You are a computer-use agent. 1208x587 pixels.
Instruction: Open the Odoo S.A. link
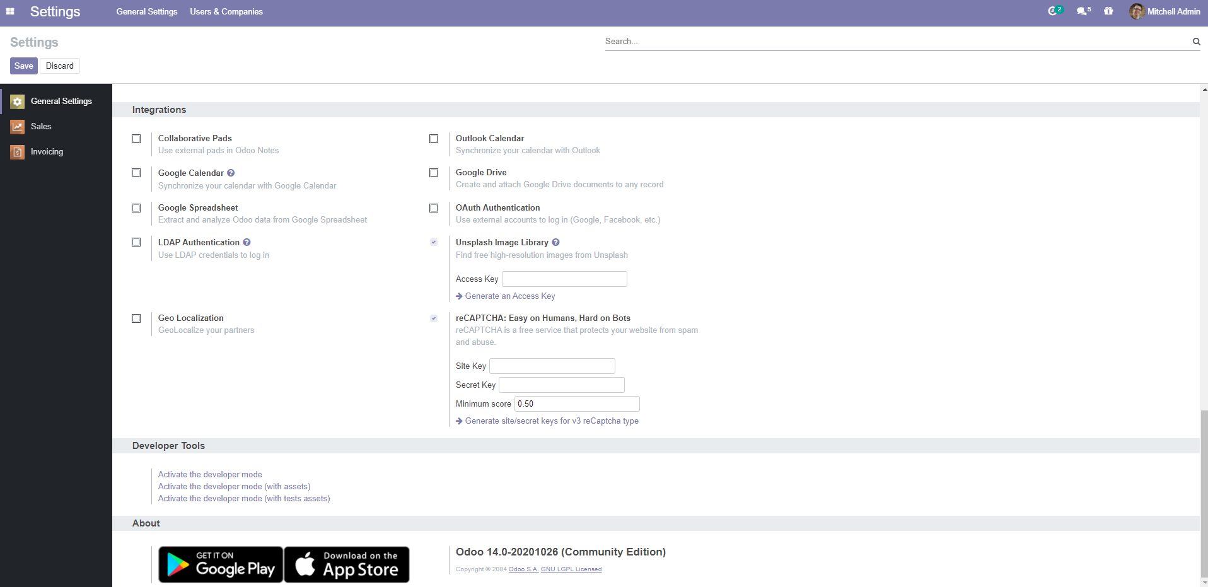click(x=523, y=569)
